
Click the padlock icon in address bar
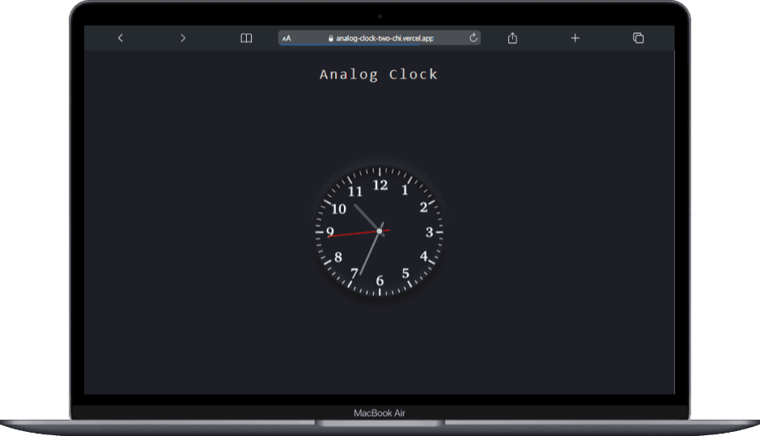(x=331, y=38)
